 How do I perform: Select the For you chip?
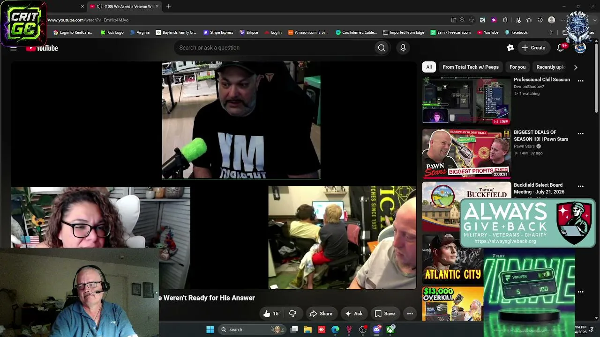517,67
